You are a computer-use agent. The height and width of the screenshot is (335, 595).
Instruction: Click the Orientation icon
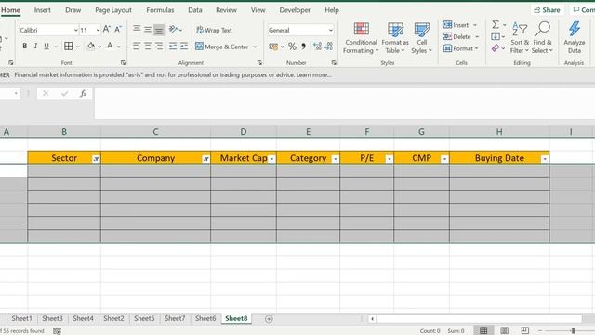pyautogui.click(x=174, y=29)
